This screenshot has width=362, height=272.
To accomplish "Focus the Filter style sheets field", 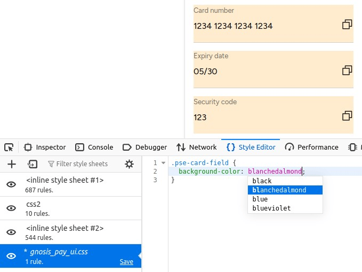I will tap(82, 164).
